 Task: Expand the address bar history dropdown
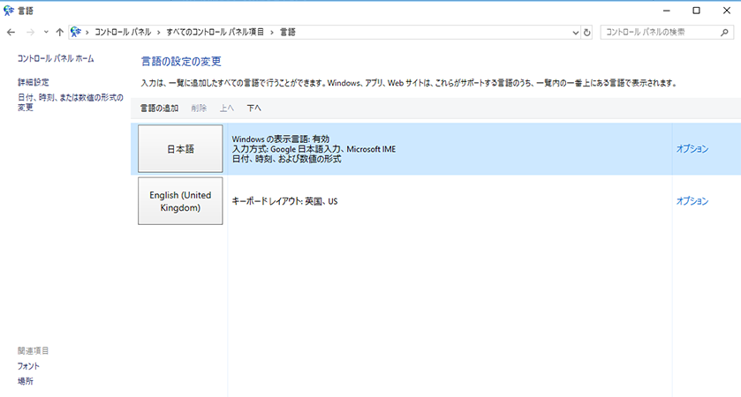tap(575, 33)
